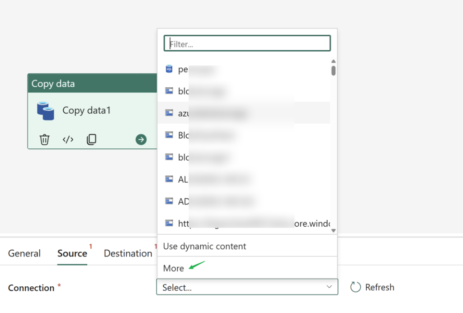Select the connection starting with 'AD'
Image resolution: width=463 pixels, height=313 pixels.
coord(244,201)
